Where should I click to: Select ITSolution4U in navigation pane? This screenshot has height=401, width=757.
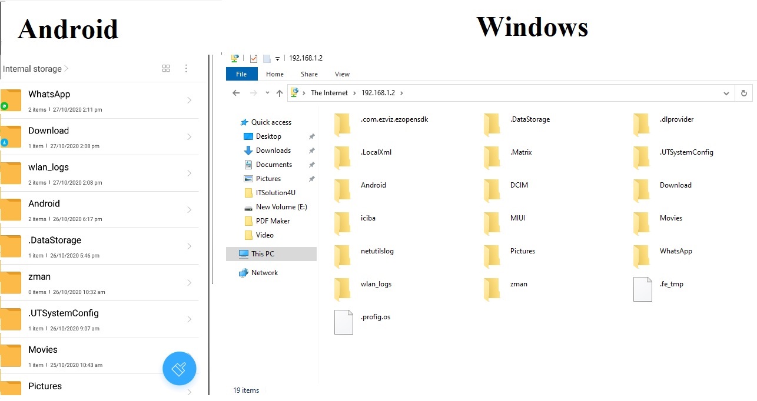(x=270, y=193)
